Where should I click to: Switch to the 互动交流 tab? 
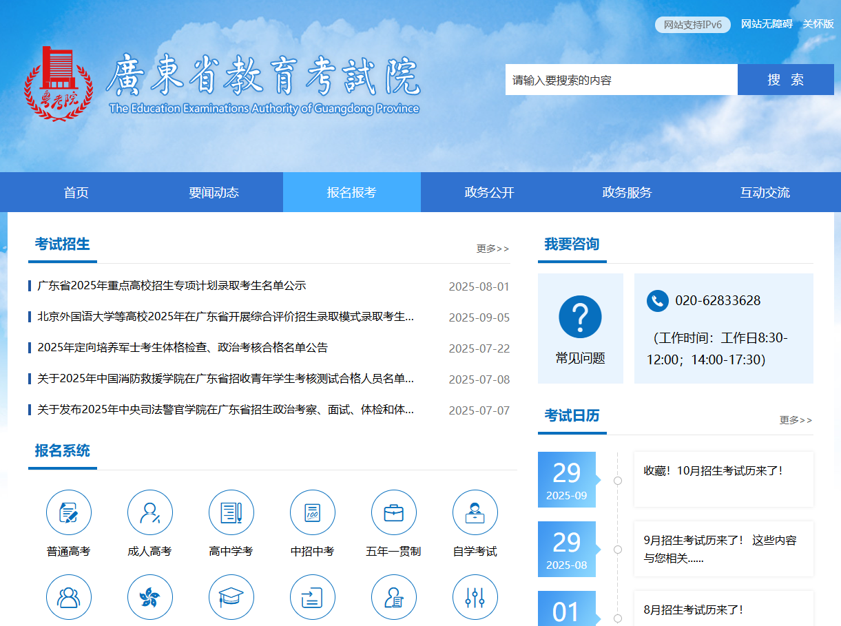[x=765, y=192]
